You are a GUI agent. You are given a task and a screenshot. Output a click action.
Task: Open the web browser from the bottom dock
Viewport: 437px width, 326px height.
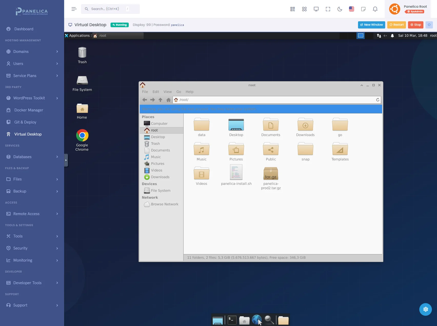coord(257,320)
